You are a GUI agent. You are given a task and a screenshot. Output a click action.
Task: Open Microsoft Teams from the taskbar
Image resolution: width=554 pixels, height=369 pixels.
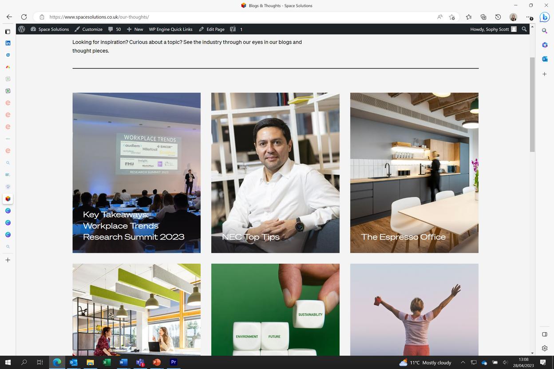(x=140, y=362)
